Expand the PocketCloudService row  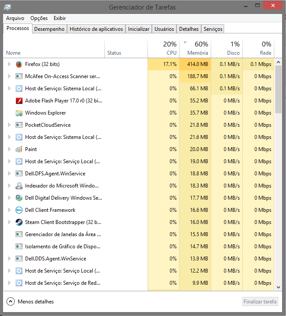pos(9,125)
